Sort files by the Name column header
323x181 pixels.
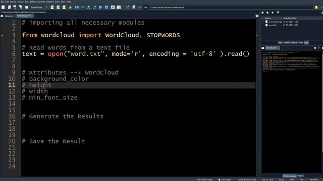coord(268,18)
